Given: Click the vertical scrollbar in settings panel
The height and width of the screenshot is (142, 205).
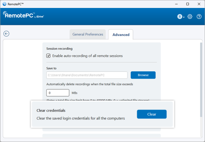Looking at the screenshot, I should 201,74.
